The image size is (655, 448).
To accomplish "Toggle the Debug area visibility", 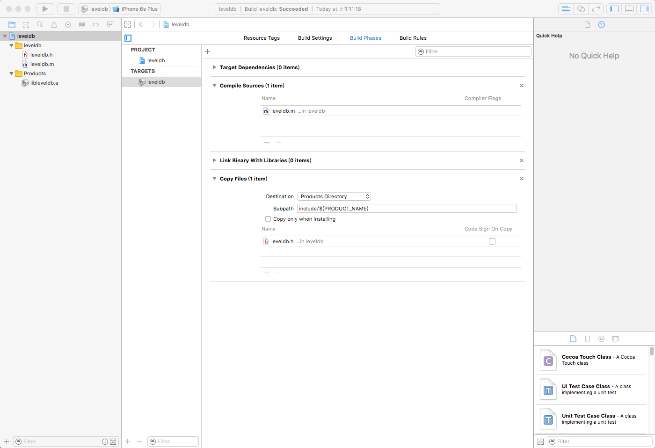I will click(629, 9).
